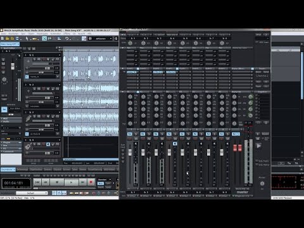Click the new project icon in main toolbar
Viewport: 304px width, 228px height.
[x=3, y=39]
